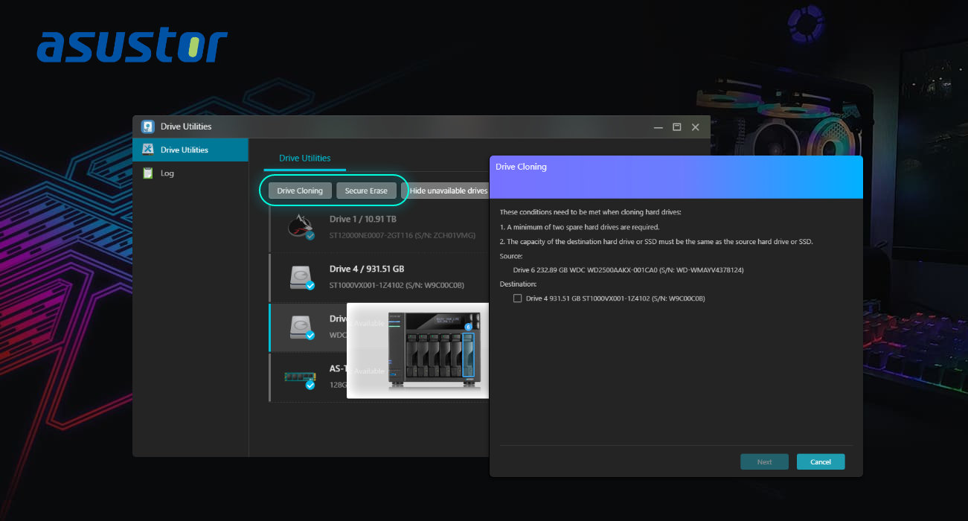Click the hard drive icon for Drive 4
Screen dimensions: 968x521
[301, 277]
